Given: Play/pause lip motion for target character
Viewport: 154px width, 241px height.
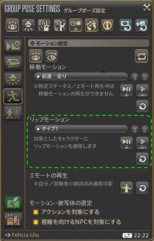Looking at the screenshot, I should click(126, 143).
